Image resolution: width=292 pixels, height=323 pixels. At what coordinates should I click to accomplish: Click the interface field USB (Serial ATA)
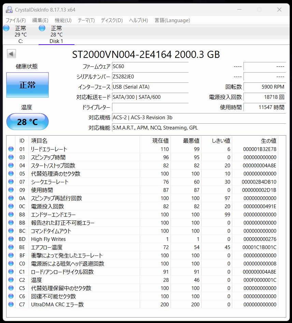(x=150, y=87)
